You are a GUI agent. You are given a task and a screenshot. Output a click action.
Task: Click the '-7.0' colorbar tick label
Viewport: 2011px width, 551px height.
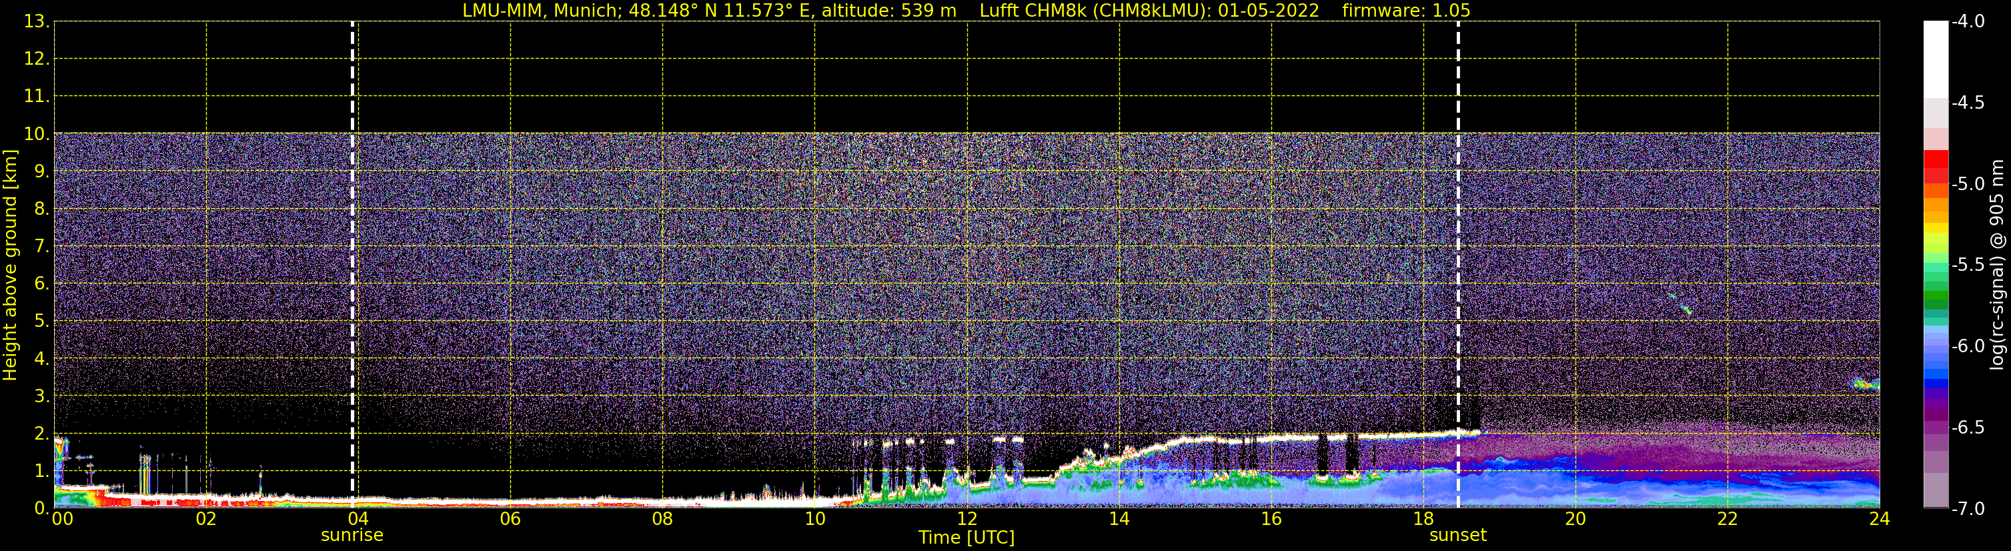(1968, 508)
